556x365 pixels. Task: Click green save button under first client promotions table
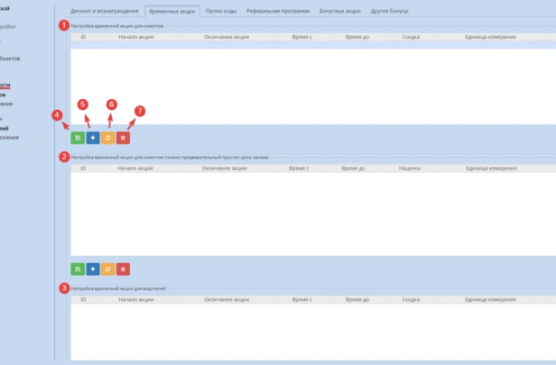pos(78,138)
